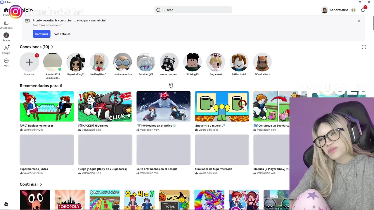Open Ronopoly game in Continuar row

point(70,199)
